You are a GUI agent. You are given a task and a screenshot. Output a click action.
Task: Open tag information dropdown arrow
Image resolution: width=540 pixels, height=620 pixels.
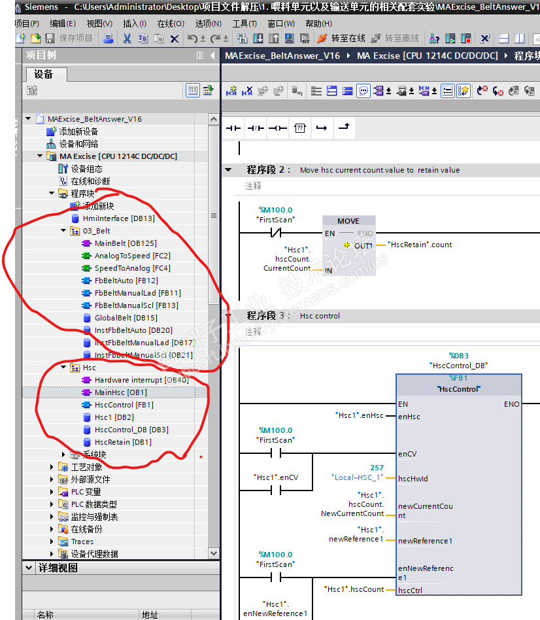point(411,92)
